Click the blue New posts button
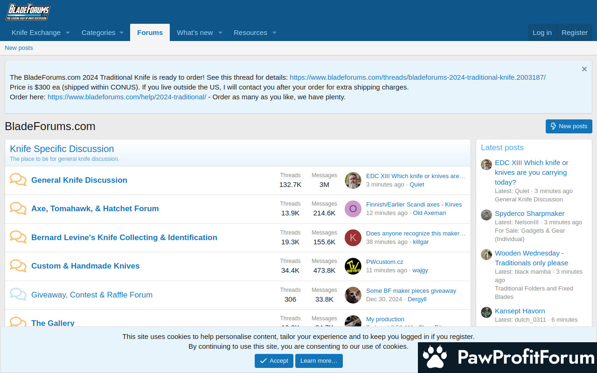The image size is (597, 373). click(x=569, y=126)
